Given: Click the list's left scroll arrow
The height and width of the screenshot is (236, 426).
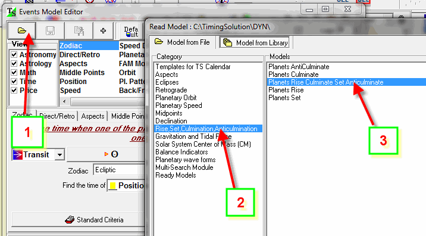Looking at the screenshot, I should pos(64,101).
